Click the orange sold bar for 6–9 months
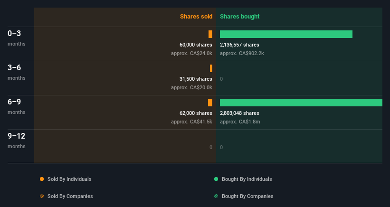The image size is (390, 207). click(210, 103)
